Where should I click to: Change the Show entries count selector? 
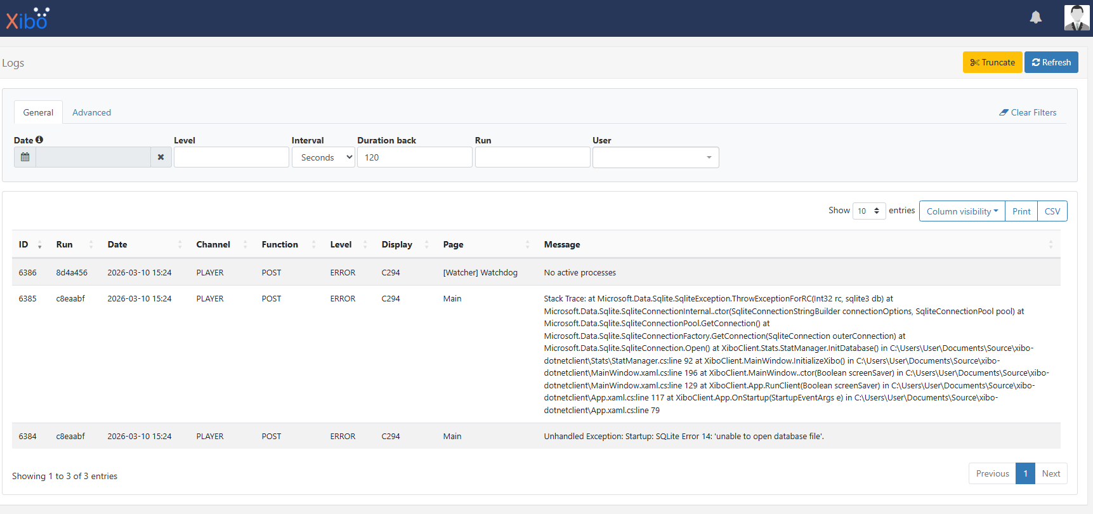coord(868,211)
